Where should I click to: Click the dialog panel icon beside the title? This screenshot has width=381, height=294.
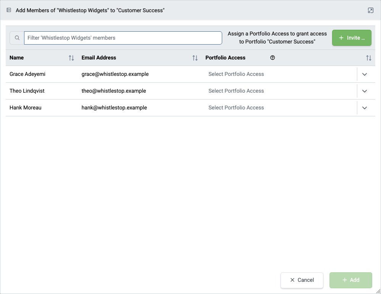click(x=9, y=10)
